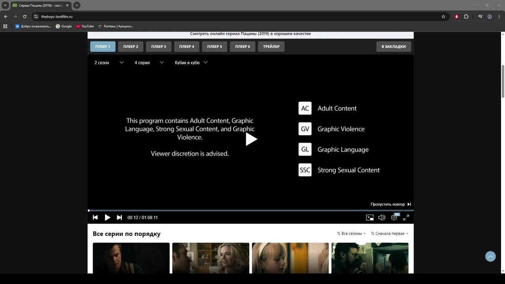The height and width of the screenshot is (284, 505).
Task: Go forward in browser history
Action: [15, 17]
